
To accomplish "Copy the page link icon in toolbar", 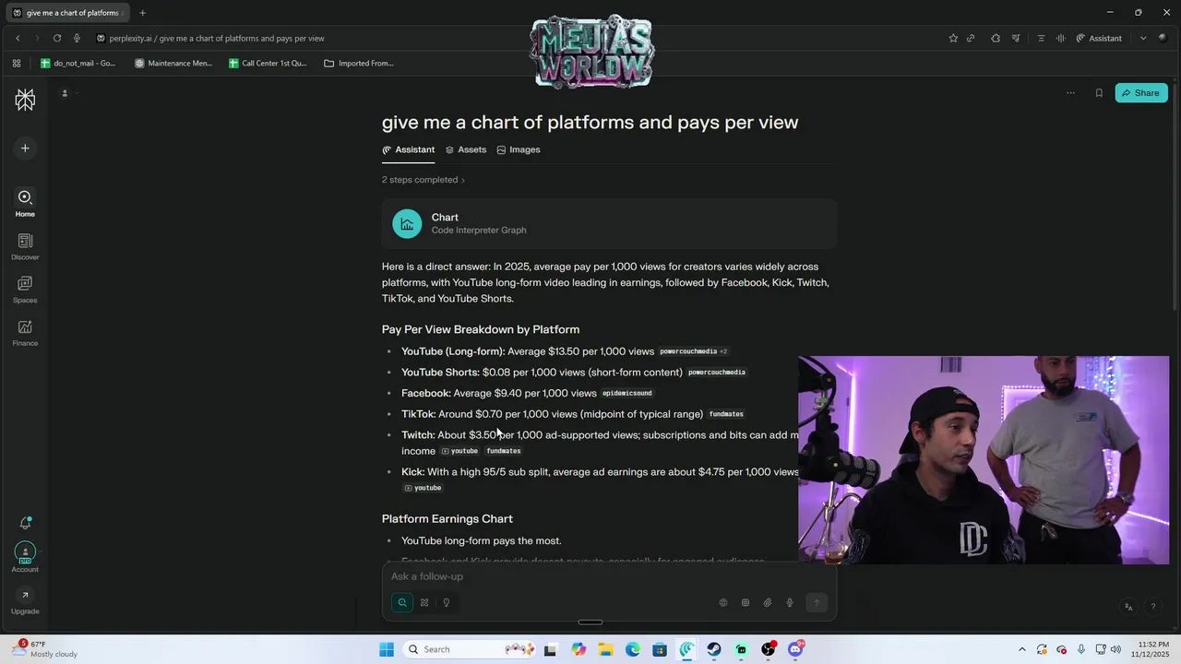I will point(971,38).
